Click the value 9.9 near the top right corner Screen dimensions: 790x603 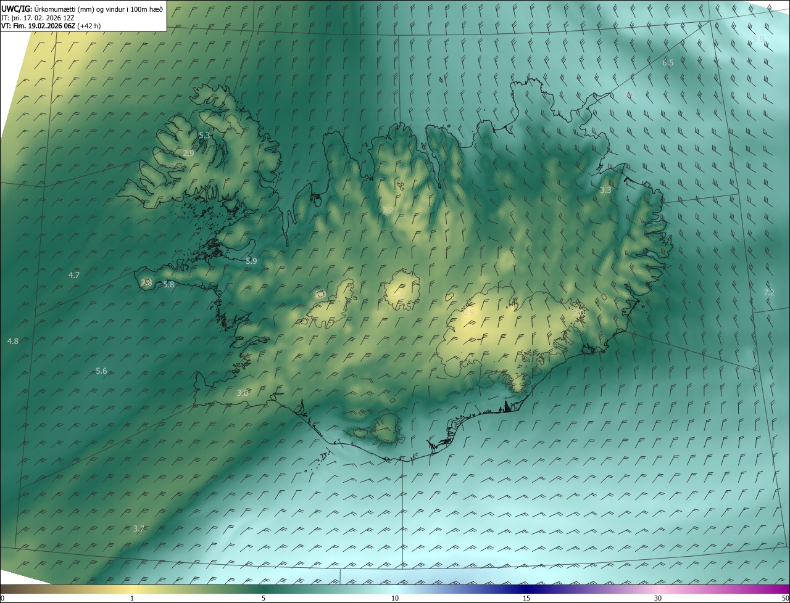(759, 39)
